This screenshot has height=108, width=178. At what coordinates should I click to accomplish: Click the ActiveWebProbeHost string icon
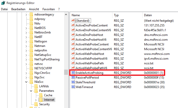pos(73,54)
